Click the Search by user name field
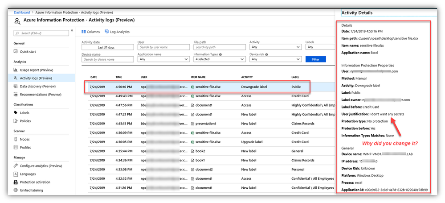Image resolution: width=445 pixels, height=203 pixels. 163,47
